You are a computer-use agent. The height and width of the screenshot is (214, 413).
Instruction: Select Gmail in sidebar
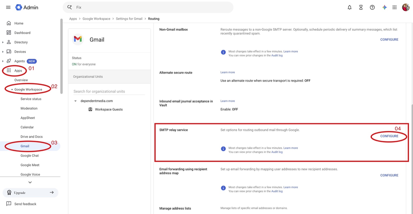pos(25,146)
